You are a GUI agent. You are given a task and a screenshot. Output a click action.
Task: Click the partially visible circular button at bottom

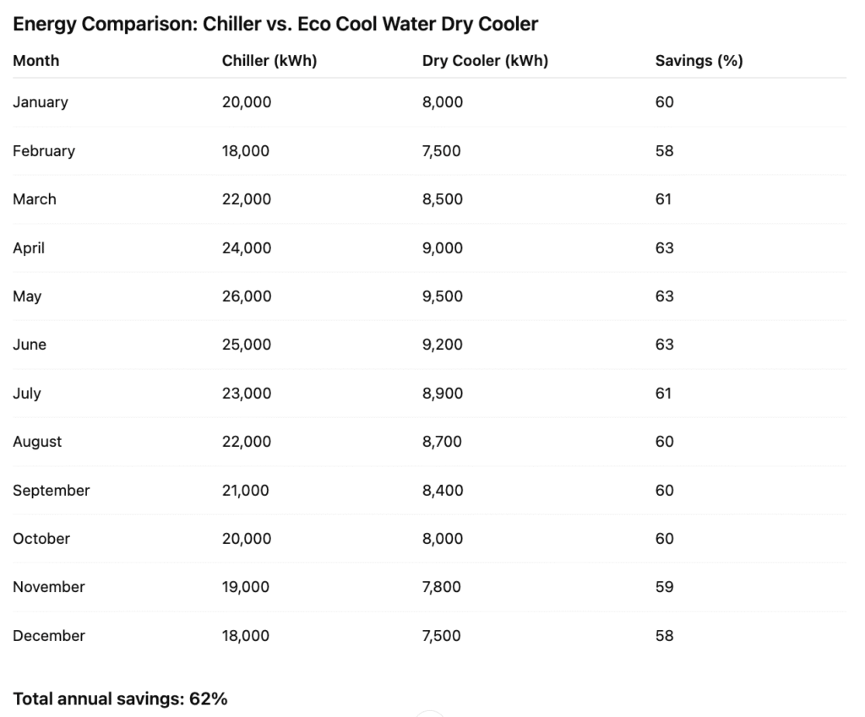(431, 714)
